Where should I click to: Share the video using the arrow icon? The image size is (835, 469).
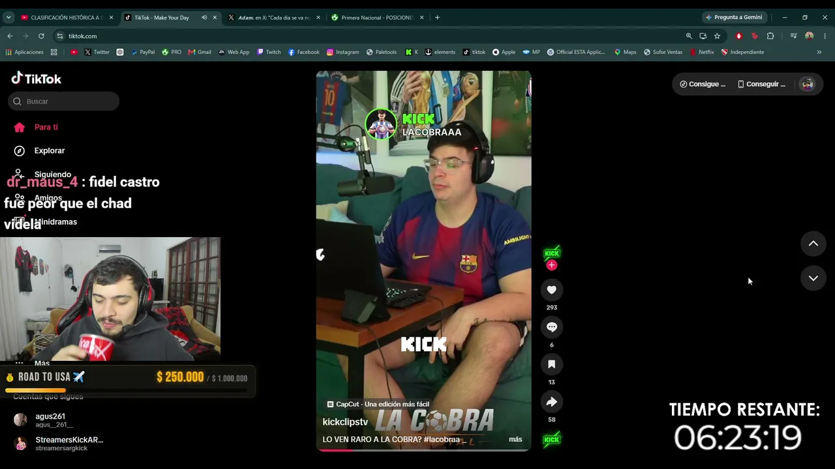click(551, 402)
